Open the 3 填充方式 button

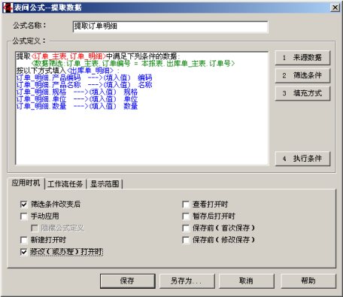pyautogui.click(x=302, y=93)
